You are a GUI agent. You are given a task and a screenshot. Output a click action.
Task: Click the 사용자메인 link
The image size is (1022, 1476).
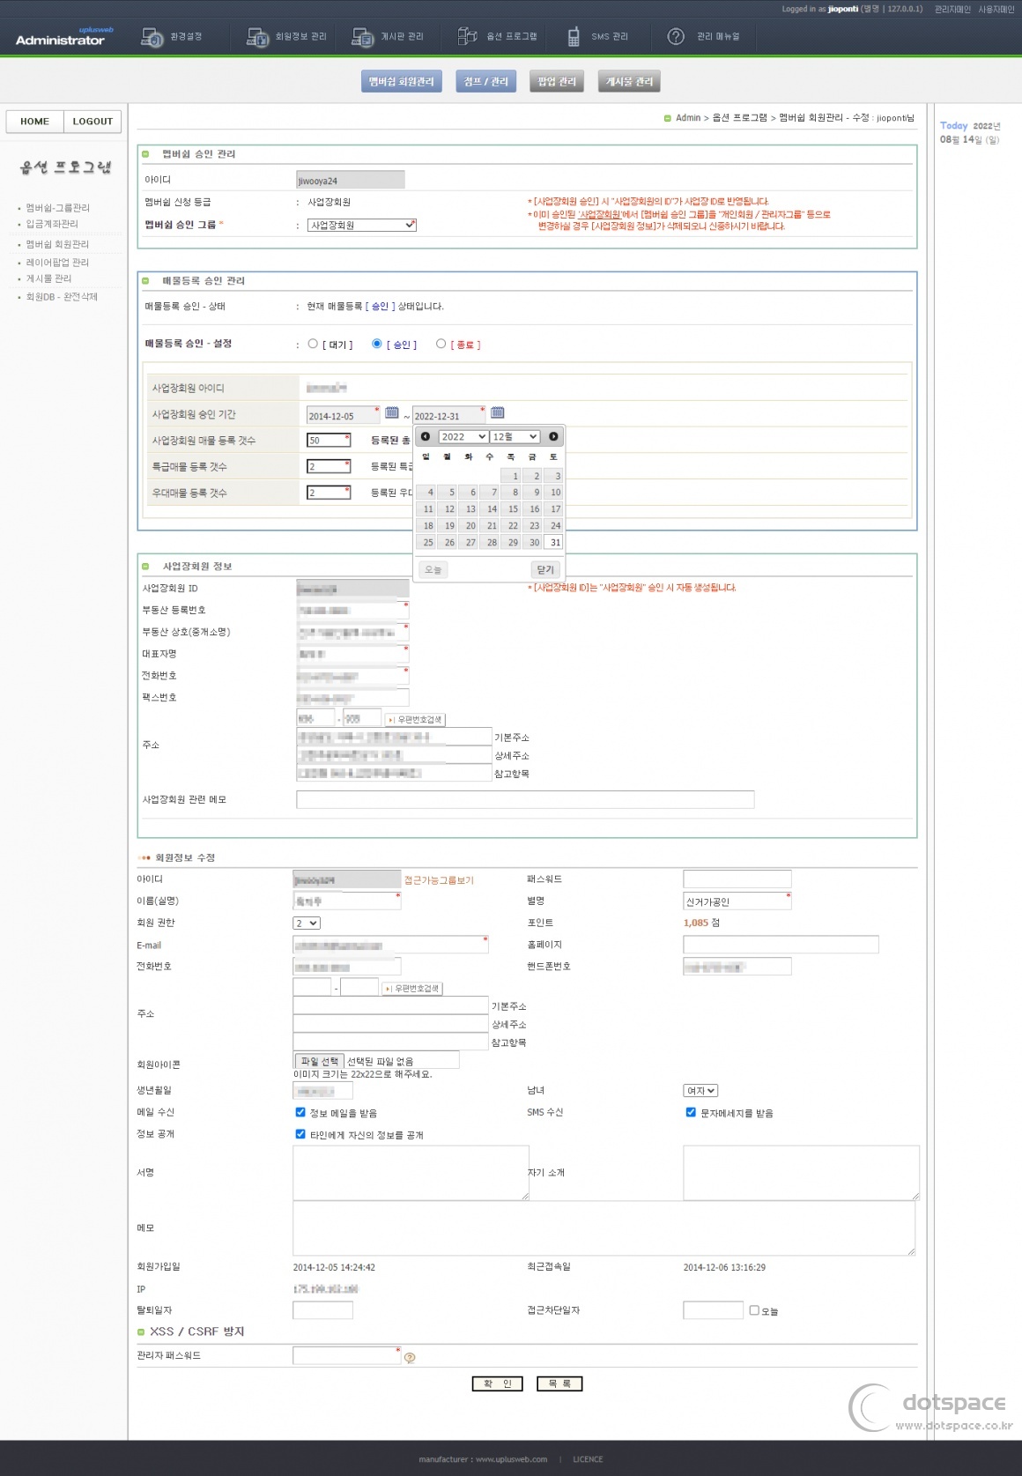coord(996,10)
